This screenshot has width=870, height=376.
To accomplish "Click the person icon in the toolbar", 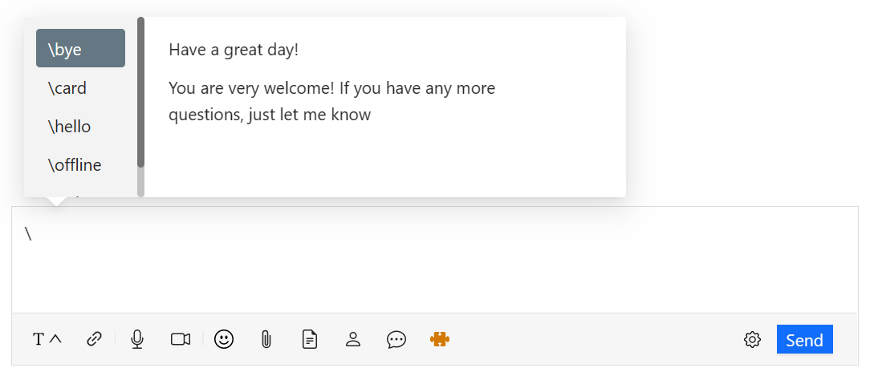I will click(353, 339).
